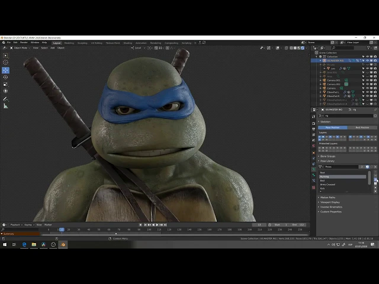Open the Bone properties tab
Screen dimensions: 379x284
[313, 175]
